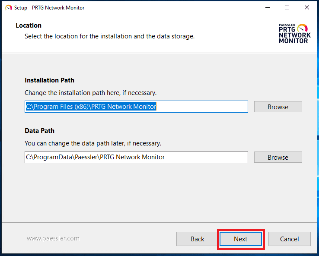Browse for the Data Path folder
Viewport: 319px width, 256px height.
point(278,157)
